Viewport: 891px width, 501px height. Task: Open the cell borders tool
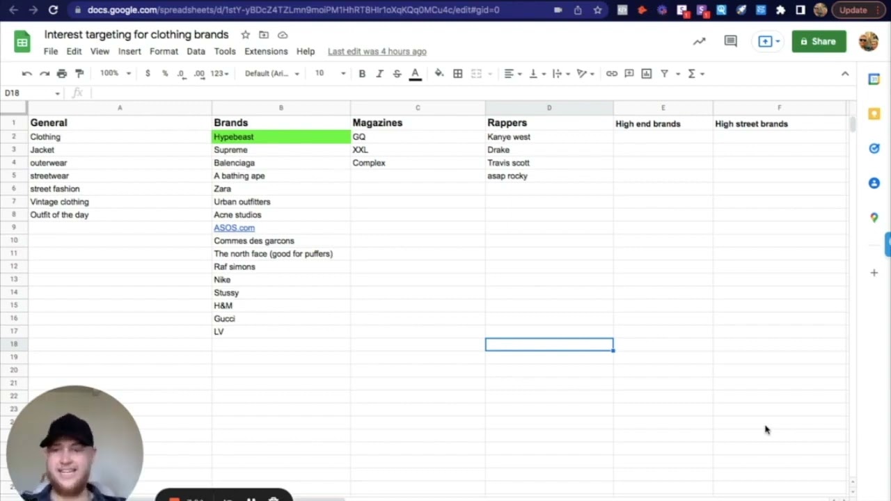458,74
